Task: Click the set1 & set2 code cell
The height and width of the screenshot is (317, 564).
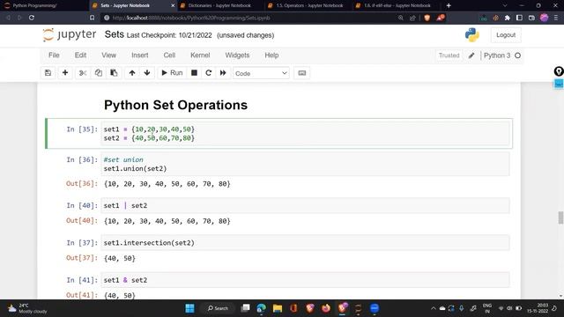Action: point(305,280)
